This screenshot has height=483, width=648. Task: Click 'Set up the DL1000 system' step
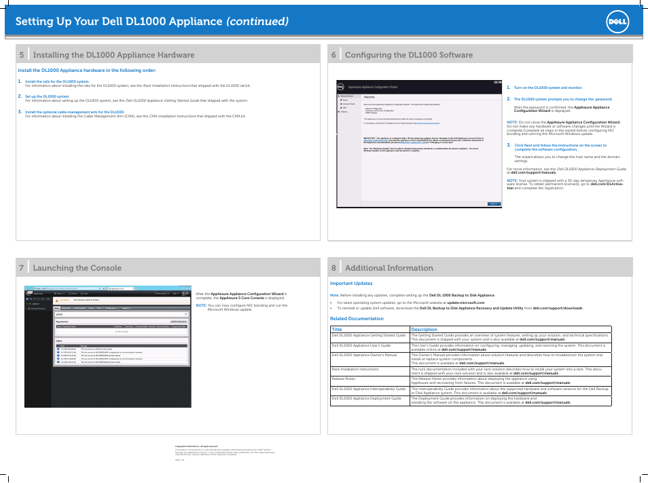tap(48, 96)
